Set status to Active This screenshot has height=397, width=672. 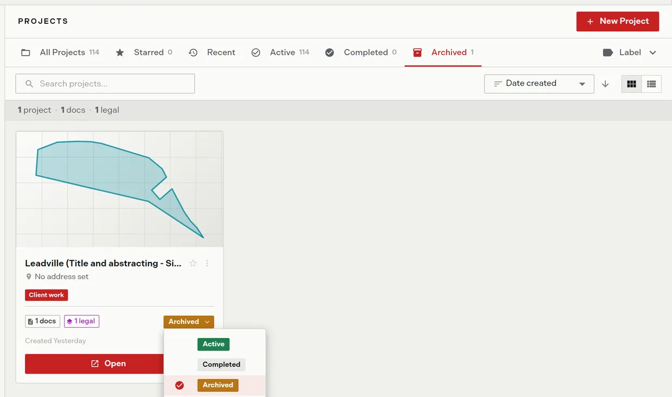point(214,344)
